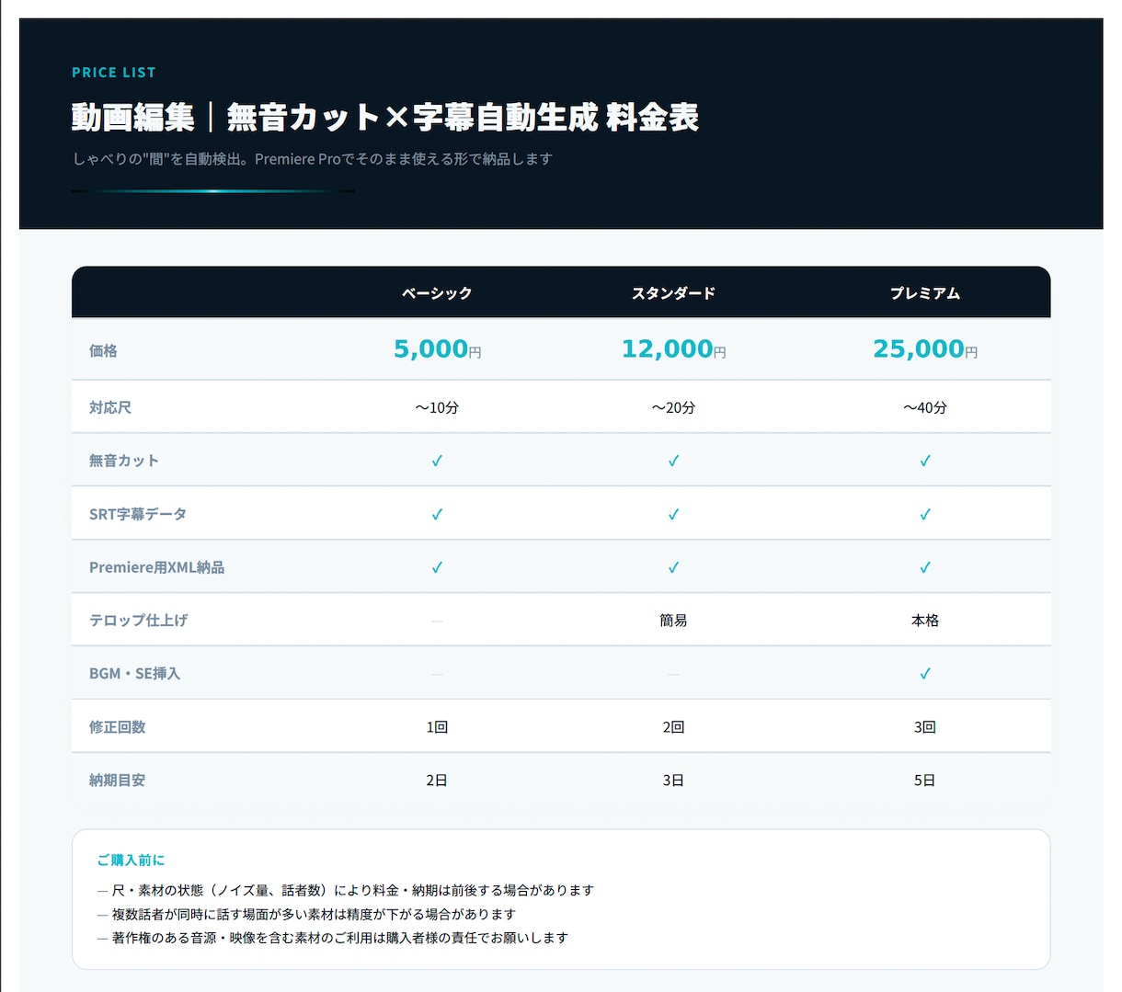Click the ベーシック dash for テロップ仕上げ
Screen dimensions: 1122x992
point(437,621)
